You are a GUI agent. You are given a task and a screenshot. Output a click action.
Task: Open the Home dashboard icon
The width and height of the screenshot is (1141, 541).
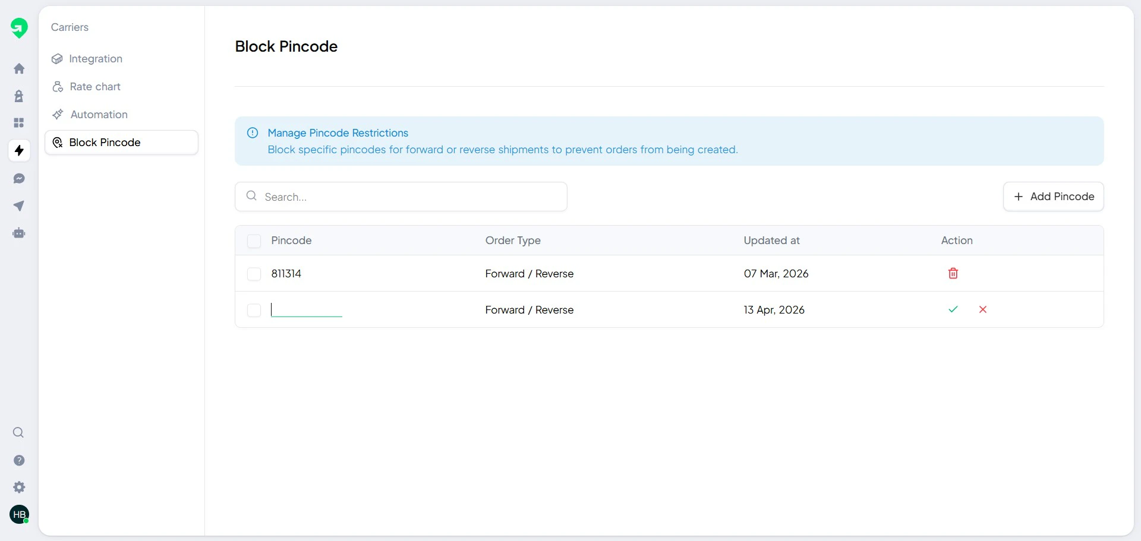pyautogui.click(x=19, y=68)
